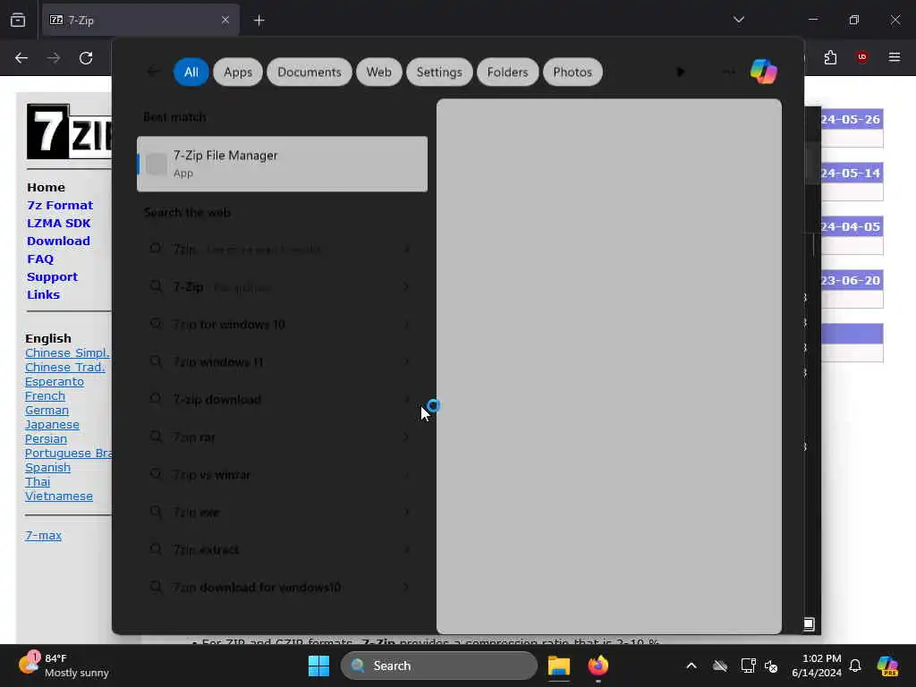This screenshot has height=687, width=916.
Task: Switch language to Esperanto
Action: pos(55,381)
